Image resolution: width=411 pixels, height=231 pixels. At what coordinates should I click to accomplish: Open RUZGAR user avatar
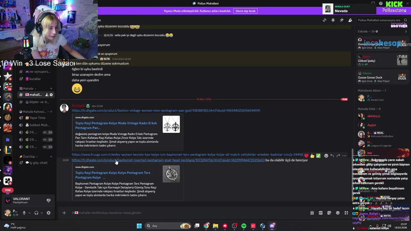click(x=64, y=108)
